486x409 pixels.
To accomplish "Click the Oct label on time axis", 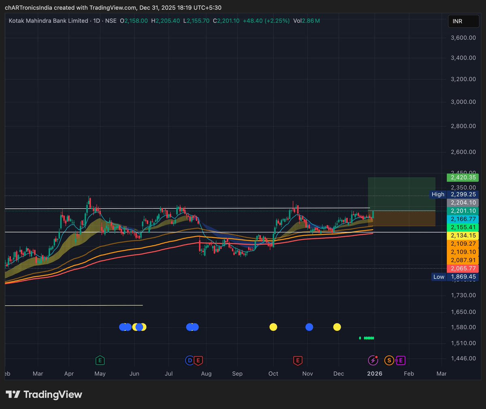I will coord(273,373).
